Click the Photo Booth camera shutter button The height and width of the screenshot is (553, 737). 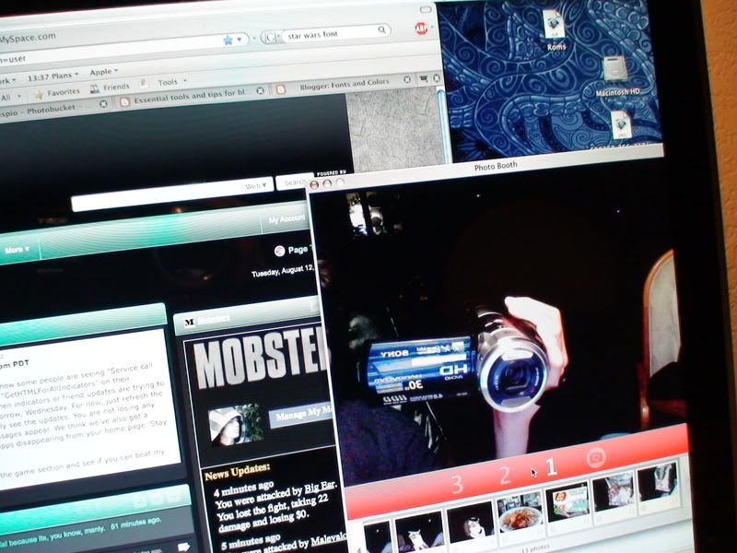[x=596, y=456]
